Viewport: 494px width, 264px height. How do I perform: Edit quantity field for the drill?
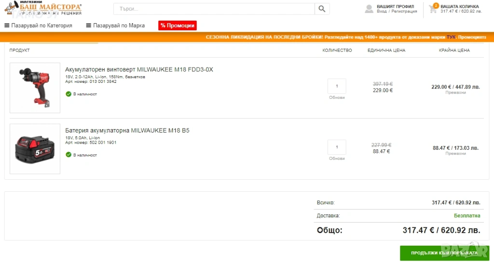tap(337, 86)
